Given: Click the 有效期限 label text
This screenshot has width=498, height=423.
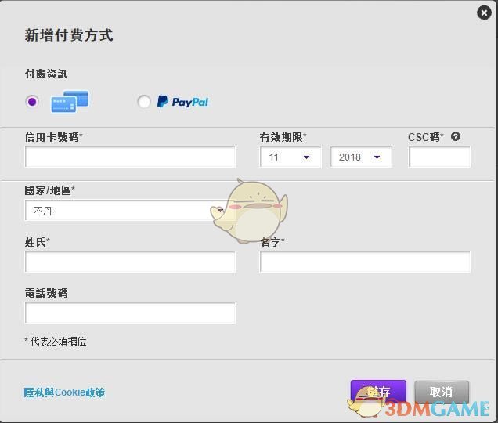Looking at the screenshot, I should (x=283, y=137).
